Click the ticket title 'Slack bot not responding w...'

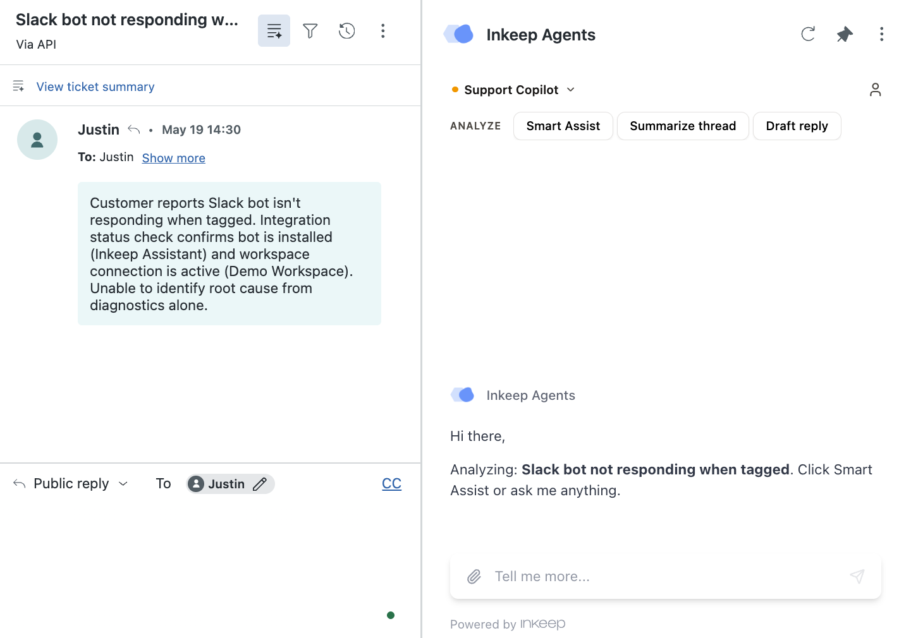point(127,20)
